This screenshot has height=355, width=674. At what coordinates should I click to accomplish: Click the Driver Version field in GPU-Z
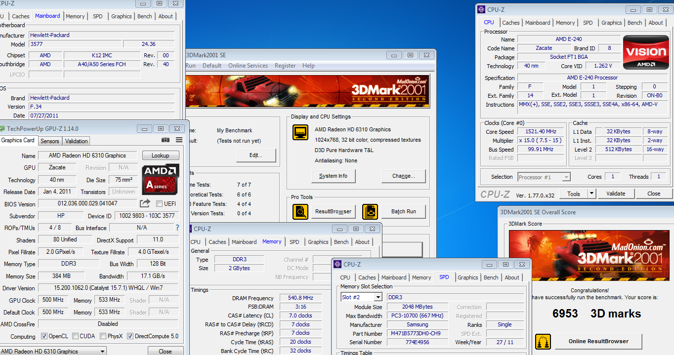tap(108, 288)
